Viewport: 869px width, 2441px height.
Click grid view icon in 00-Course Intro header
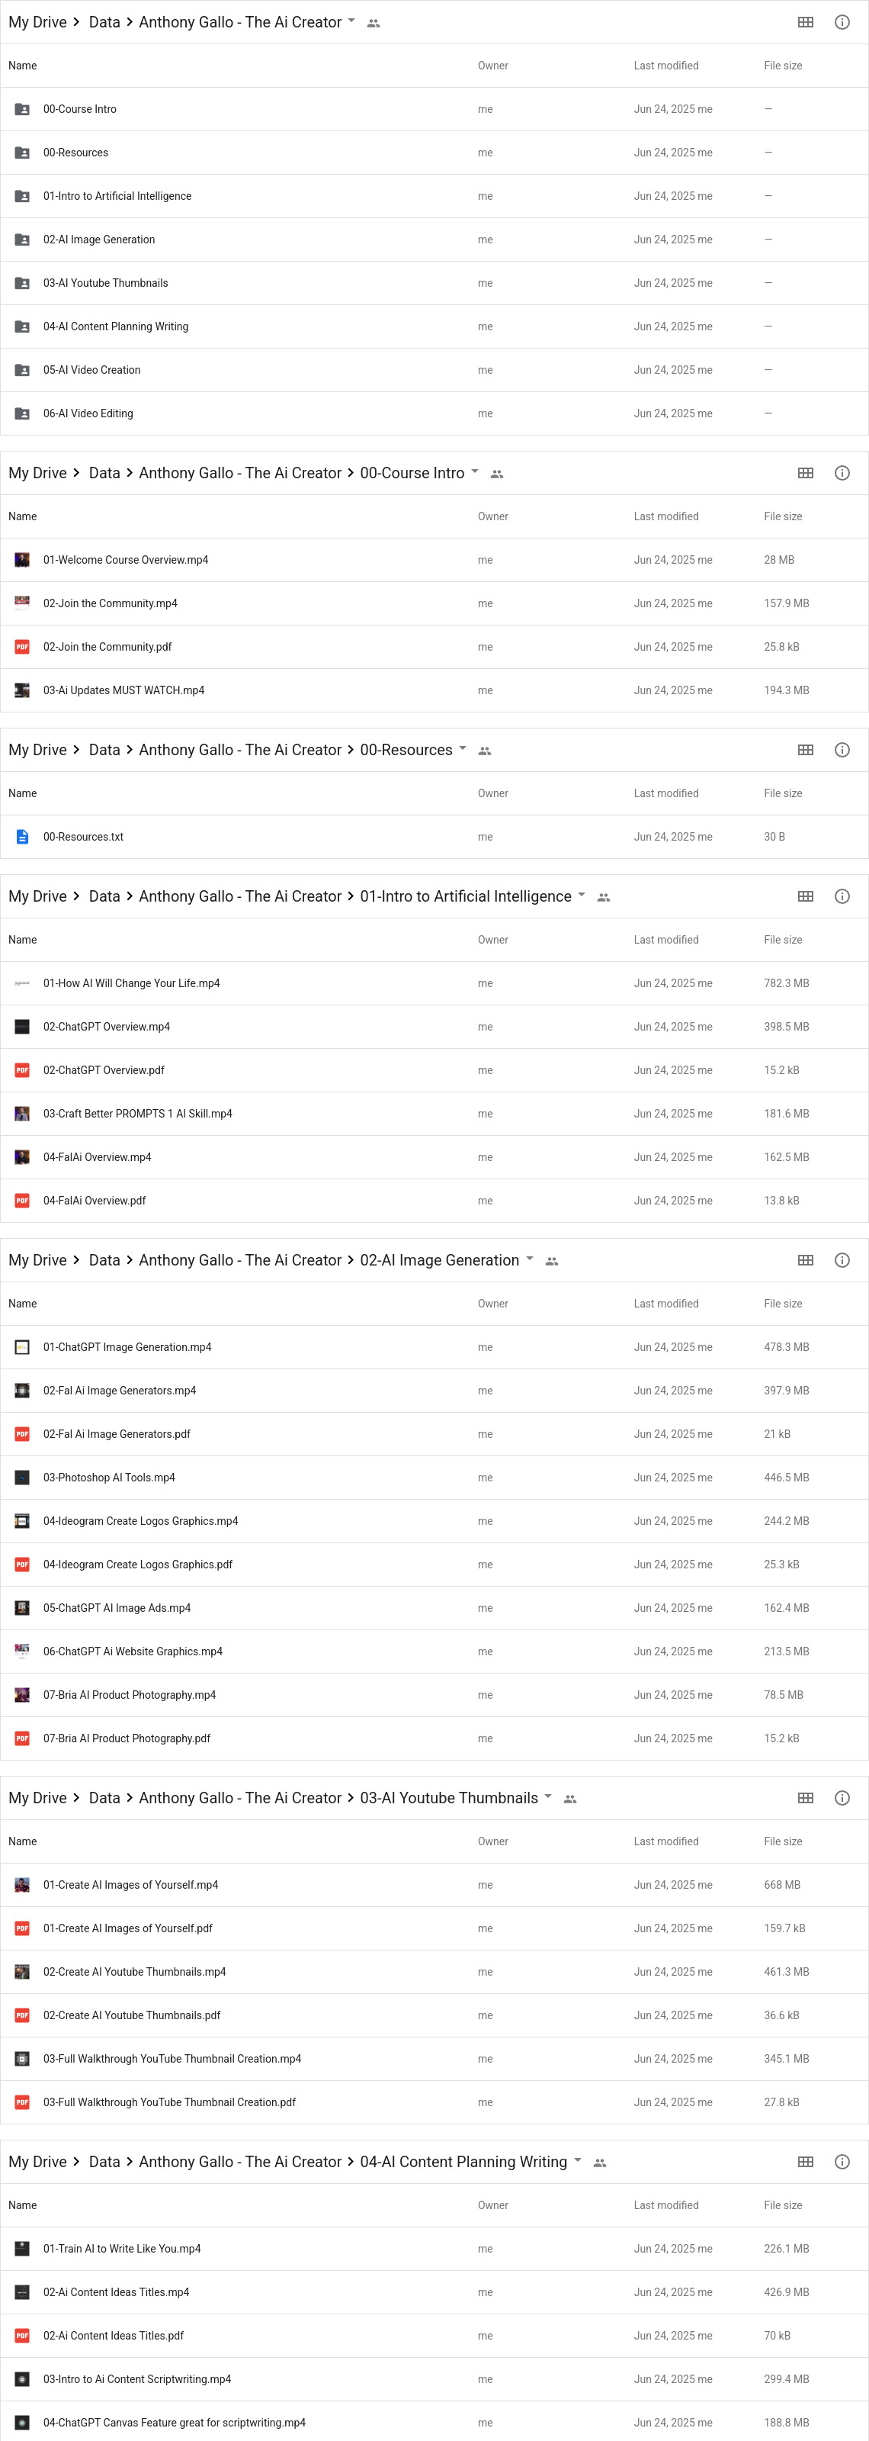806,473
